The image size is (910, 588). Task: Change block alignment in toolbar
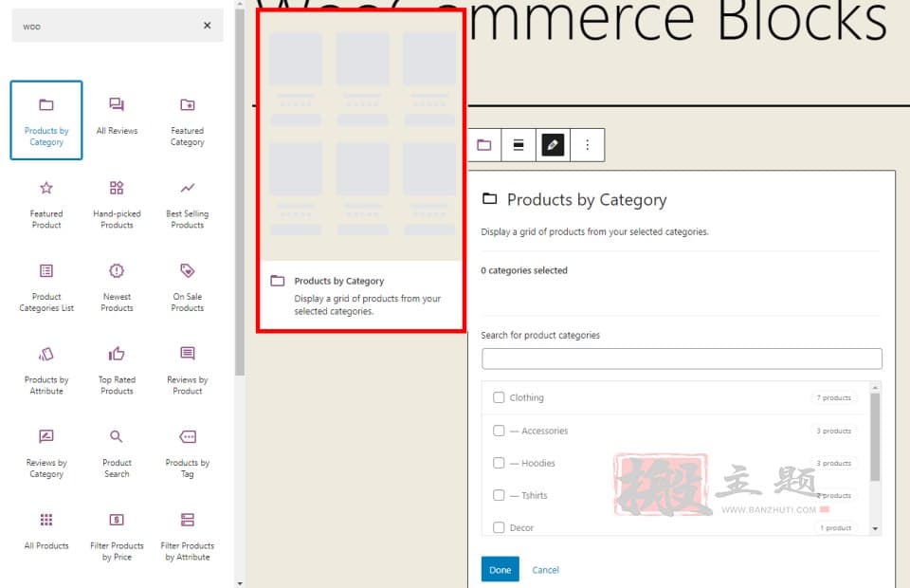(519, 144)
